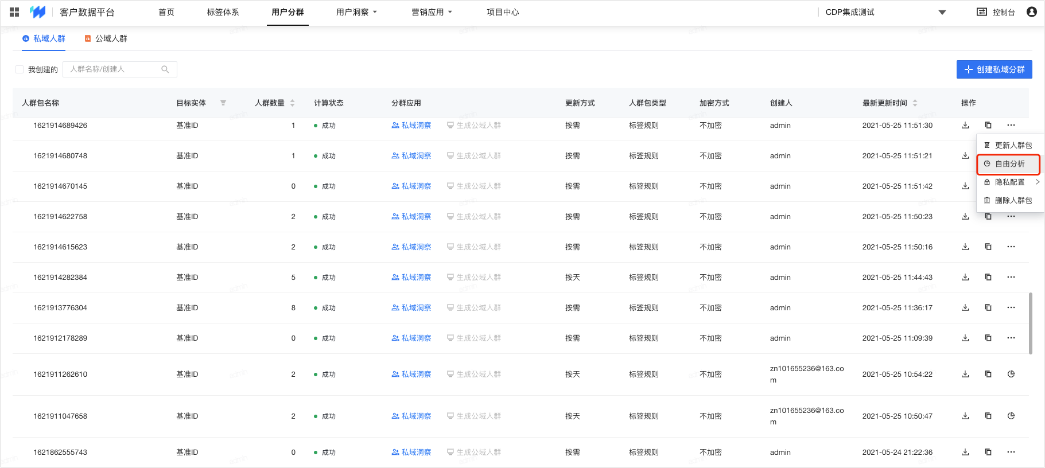1045x468 pixels.
Task: Download crowd package 1621914282384
Action: [x=965, y=277]
